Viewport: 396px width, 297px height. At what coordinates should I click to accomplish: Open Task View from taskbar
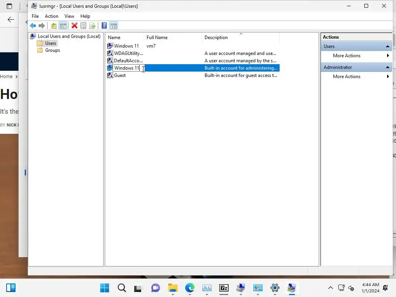[x=138, y=288]
